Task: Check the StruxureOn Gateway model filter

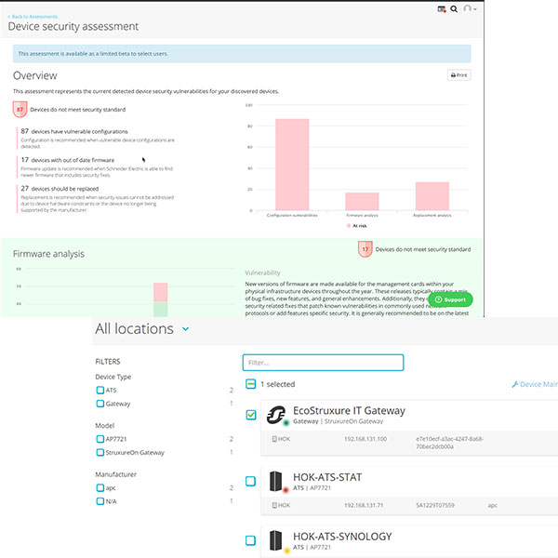Action: coord(100,452)
